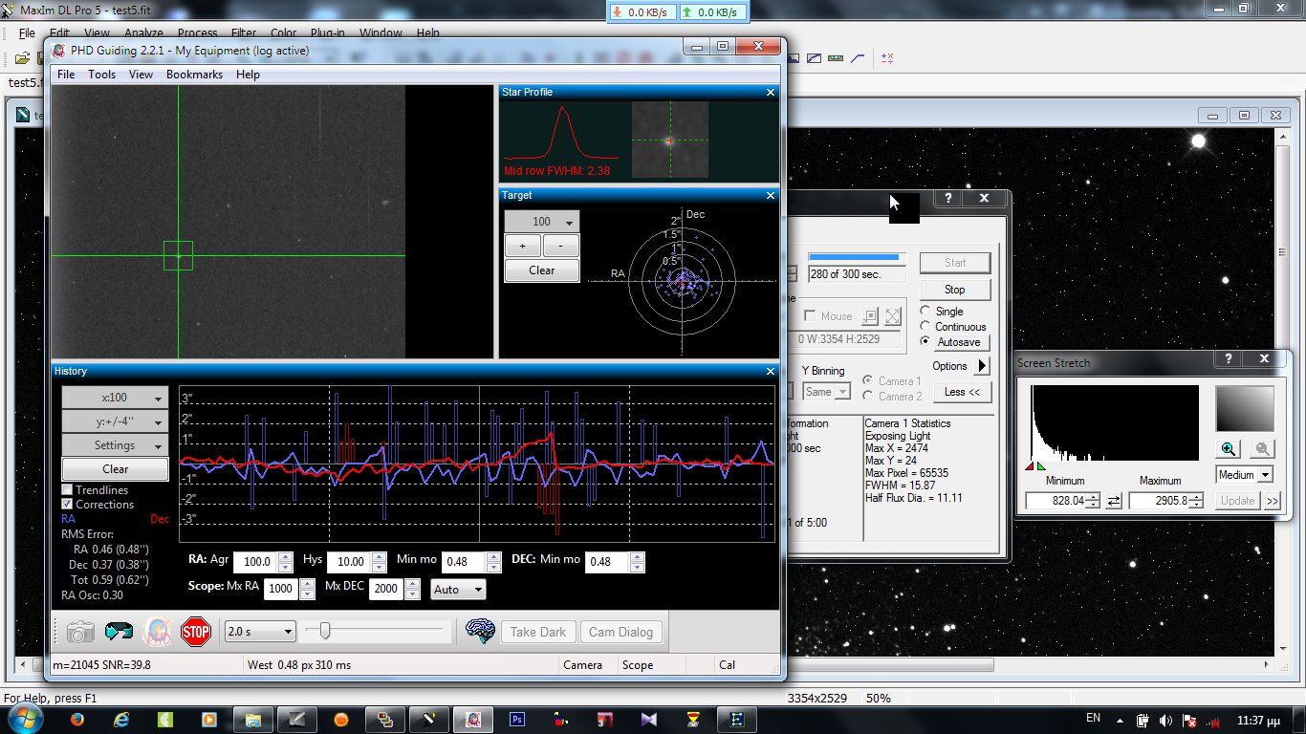Open Internet Explorer from the taskbar
1306x734 pixels.
tap(121, 719)
